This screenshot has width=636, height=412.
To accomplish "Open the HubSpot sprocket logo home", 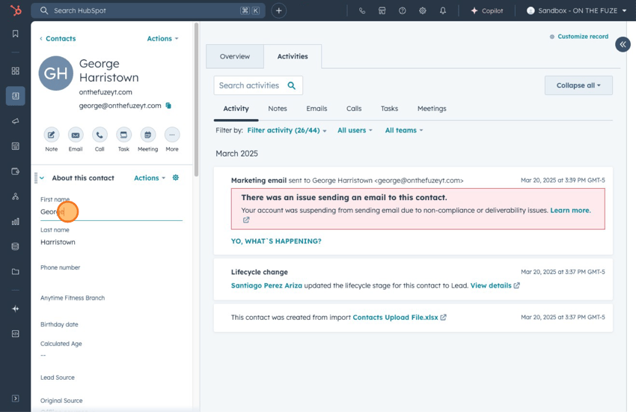I will [x=16, y=10].
